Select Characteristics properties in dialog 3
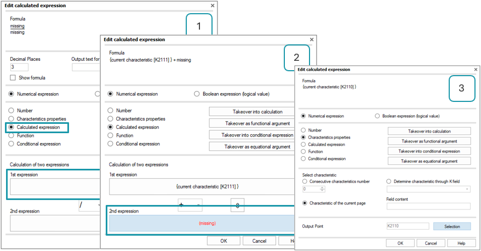 coord(303,138)
